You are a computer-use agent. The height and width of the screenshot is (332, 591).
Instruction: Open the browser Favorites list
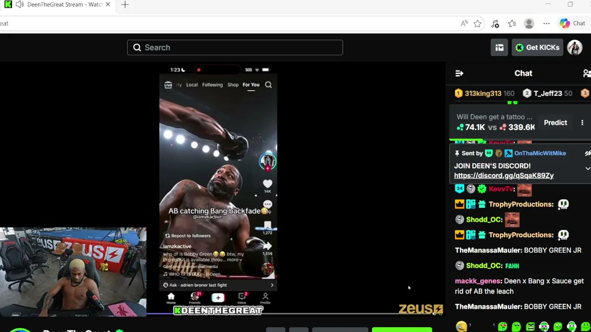[x=512, y=24]
